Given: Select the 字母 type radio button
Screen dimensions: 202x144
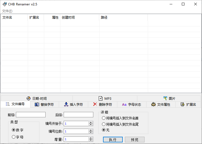Looking at the screenshot, I should click(x=18, y=137).
